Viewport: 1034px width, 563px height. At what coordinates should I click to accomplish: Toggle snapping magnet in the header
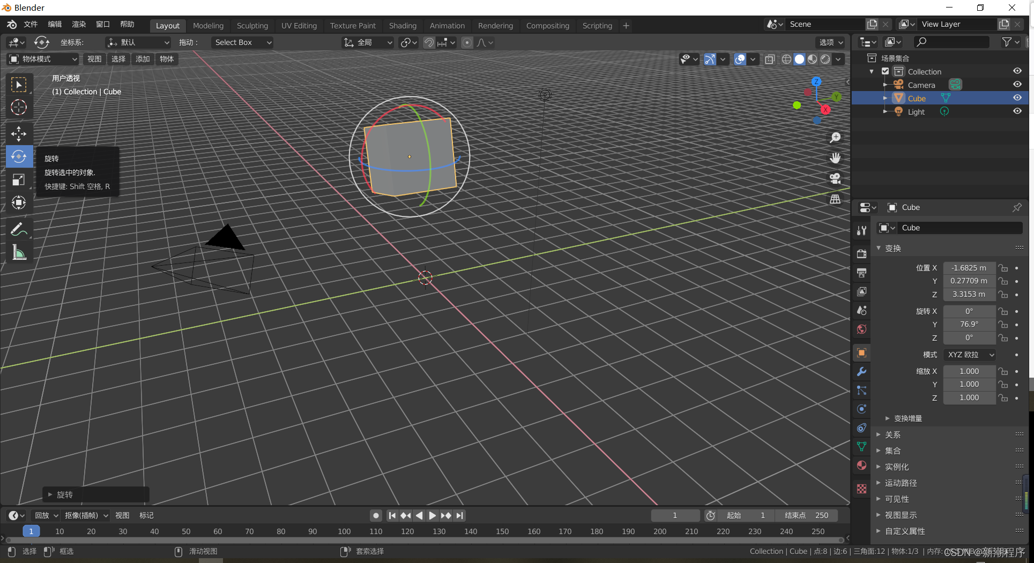(x=429, y=42)
